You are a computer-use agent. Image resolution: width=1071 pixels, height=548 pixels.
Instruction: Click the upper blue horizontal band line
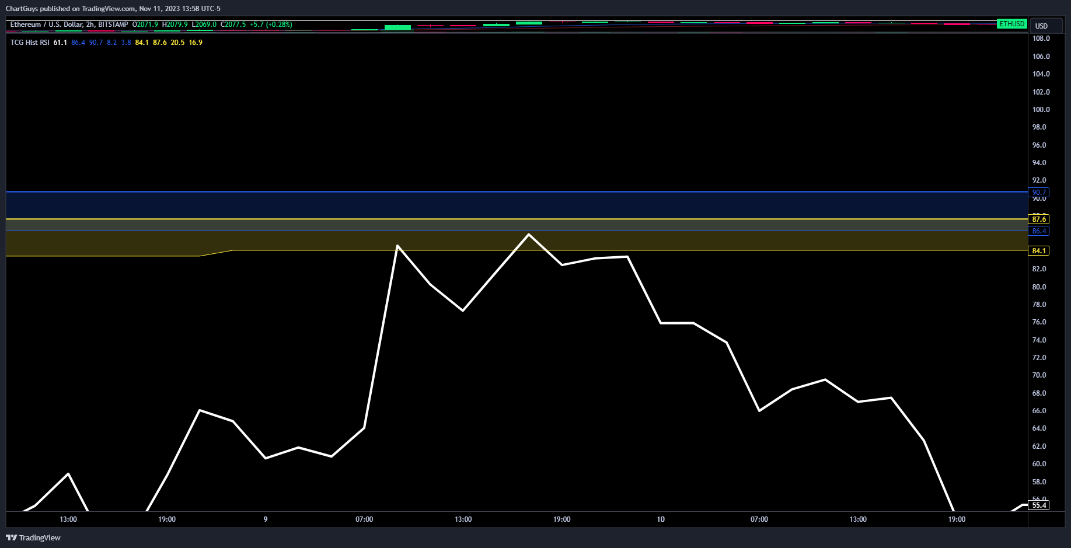point(517,191)
